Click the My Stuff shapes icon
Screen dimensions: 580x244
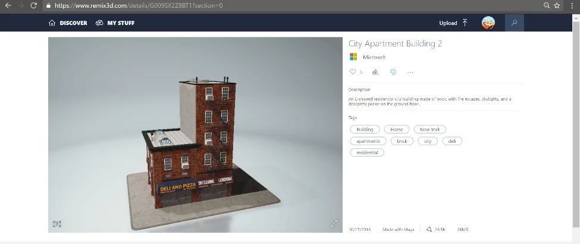coord(99,23)
